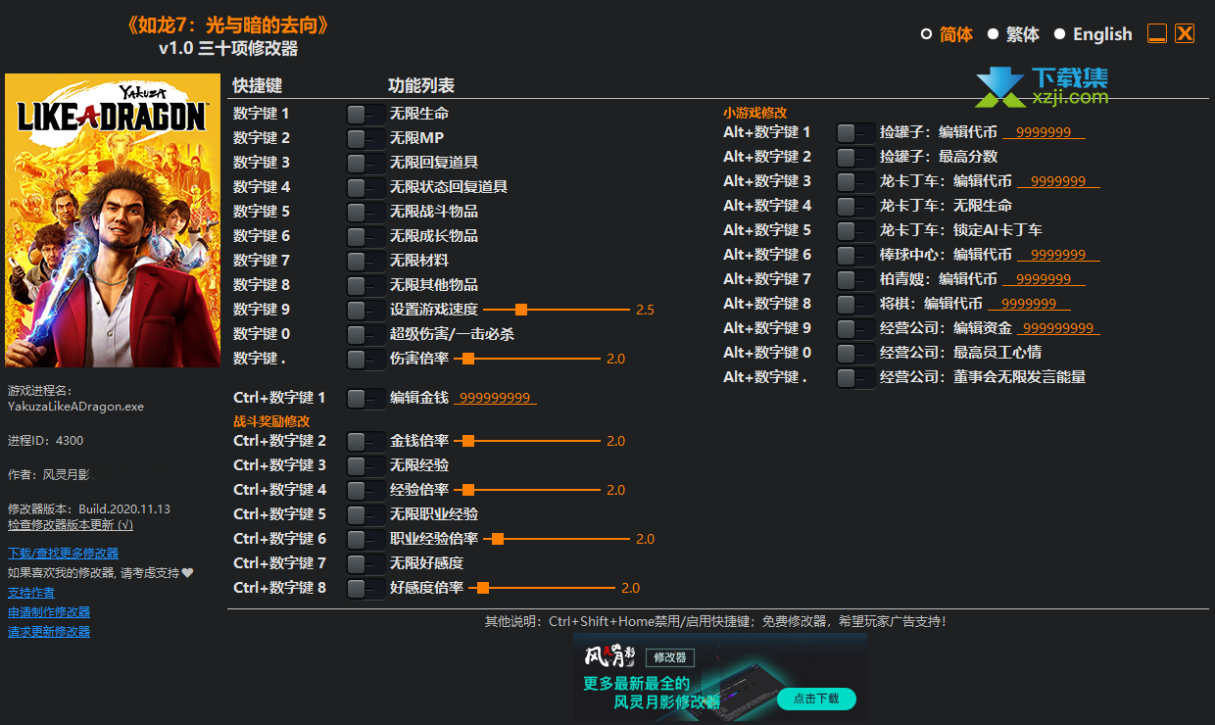
Task: Adjust the 伤害倍率 slider handle
Action: tap(468, 359)
